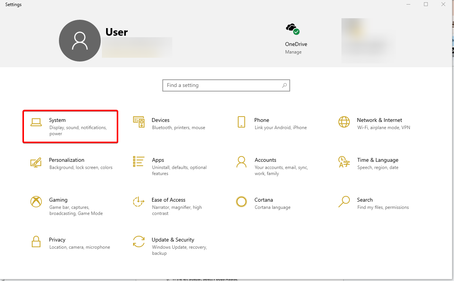The image size is (454, 281).
Task: Click the Time & Language icon
Action: [x=344, y=162]
